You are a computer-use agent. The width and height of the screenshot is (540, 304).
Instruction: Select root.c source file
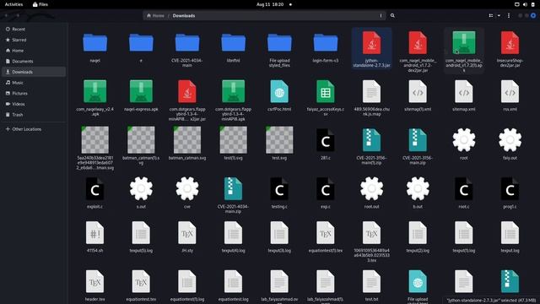click(x=464, y=193)
